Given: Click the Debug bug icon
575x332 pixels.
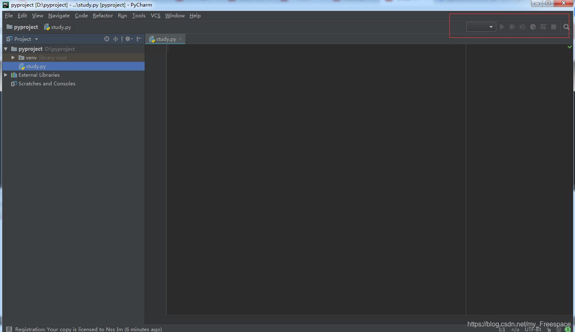Looking at the screenshot, I should coord(512,27).
